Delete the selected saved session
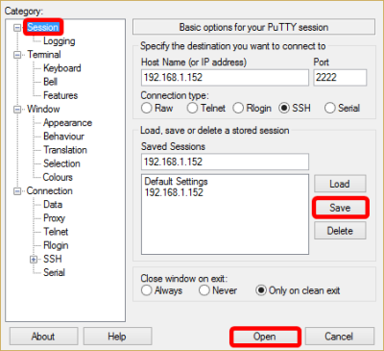 click(340, 231)
